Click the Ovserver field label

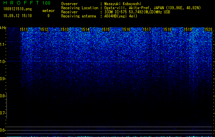pyautogui.click(x=69, y=4)
